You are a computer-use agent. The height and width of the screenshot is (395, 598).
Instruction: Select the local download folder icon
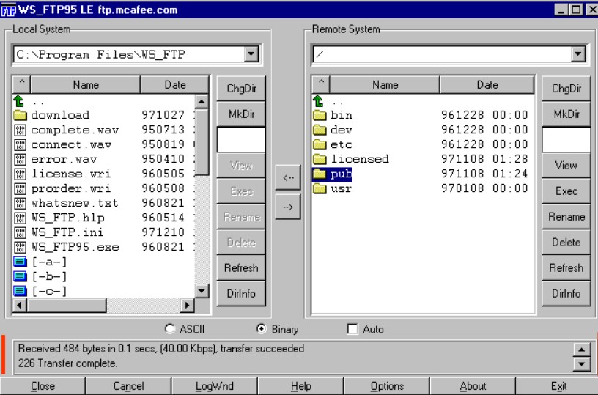pyautogui.click(x=20, y=115)
